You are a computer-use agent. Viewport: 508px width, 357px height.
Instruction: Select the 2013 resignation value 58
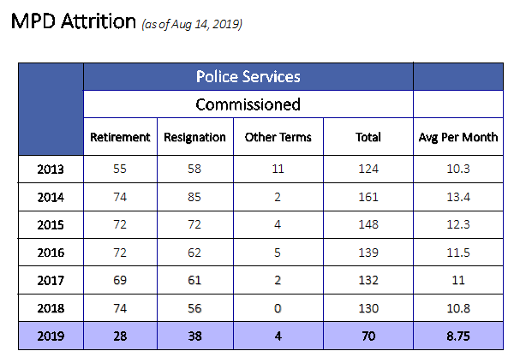point(194,169)
